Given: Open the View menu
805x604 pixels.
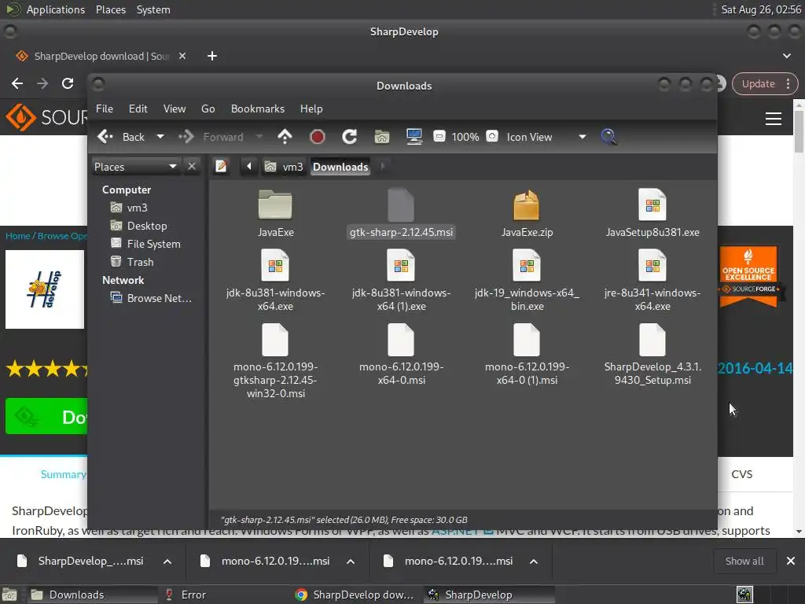Looking at the screenshot, I should 175,109.
